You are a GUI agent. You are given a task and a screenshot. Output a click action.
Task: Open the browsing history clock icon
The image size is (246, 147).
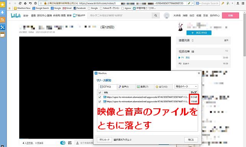point(36,3)
